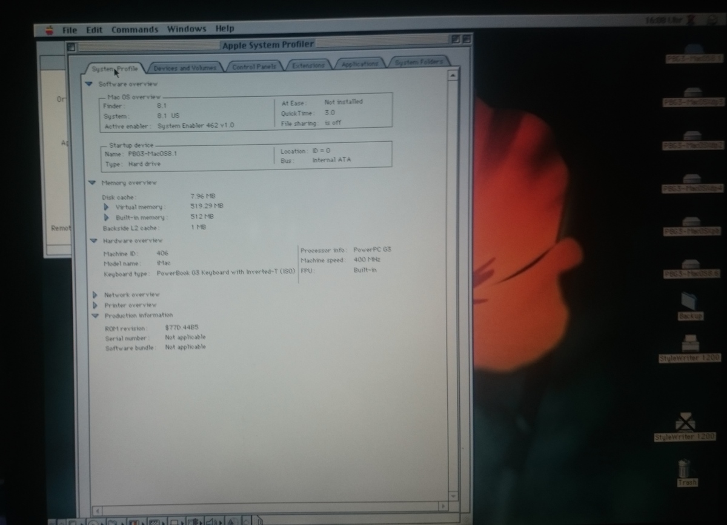Click the At Ease 'Not installed' value
727x525 pixels.
(x=344, y=102)
